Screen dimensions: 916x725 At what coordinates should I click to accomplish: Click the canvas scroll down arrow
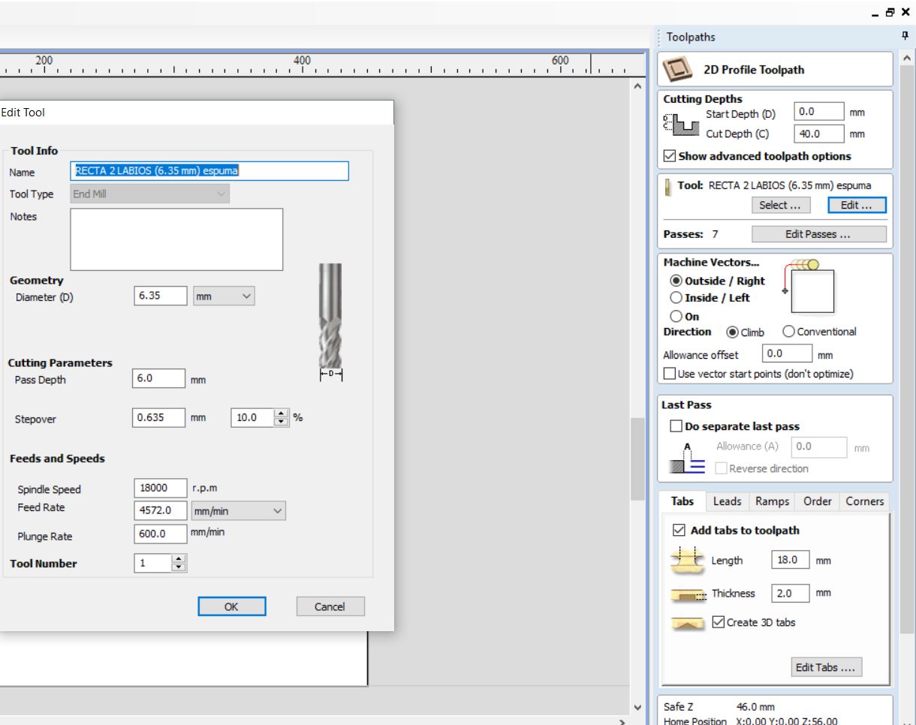(637, 708)
